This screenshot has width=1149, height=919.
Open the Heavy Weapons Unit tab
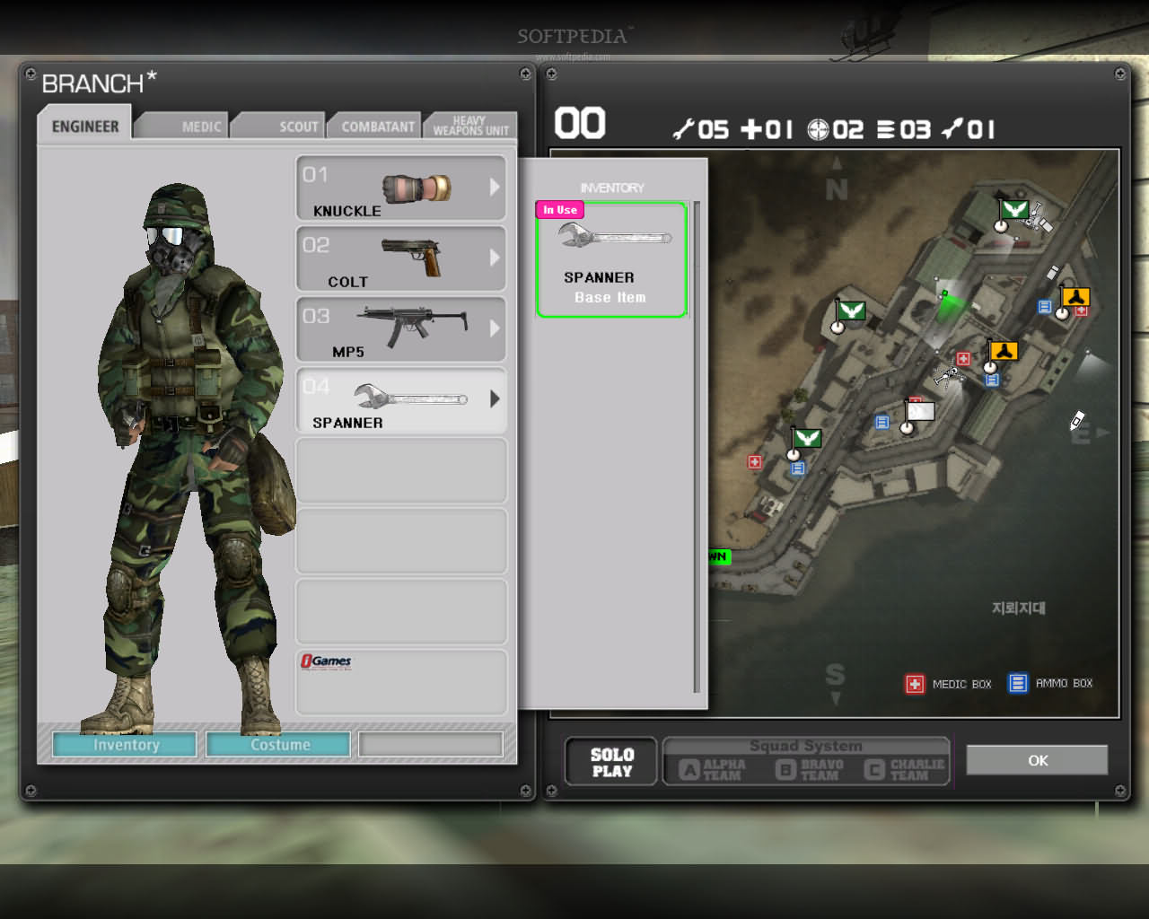click(470, 126)
